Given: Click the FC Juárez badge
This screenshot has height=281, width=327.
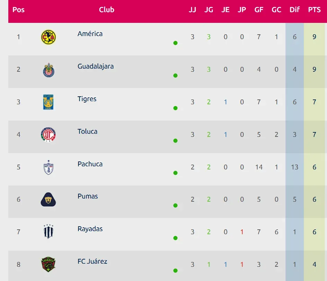Looking at the screenshot, I should coord(48,264).
